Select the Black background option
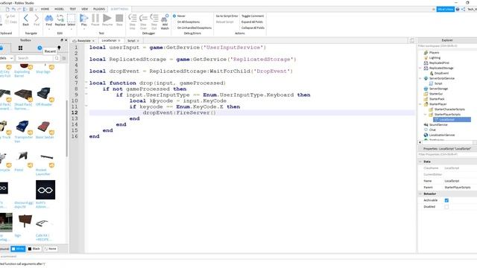Screen dimensions: 477x268 tap(34, 249)
